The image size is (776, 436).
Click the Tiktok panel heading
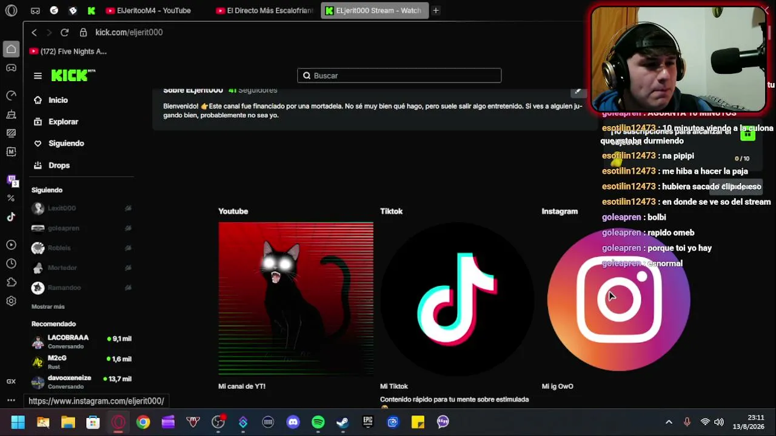[x=391, y=211]
